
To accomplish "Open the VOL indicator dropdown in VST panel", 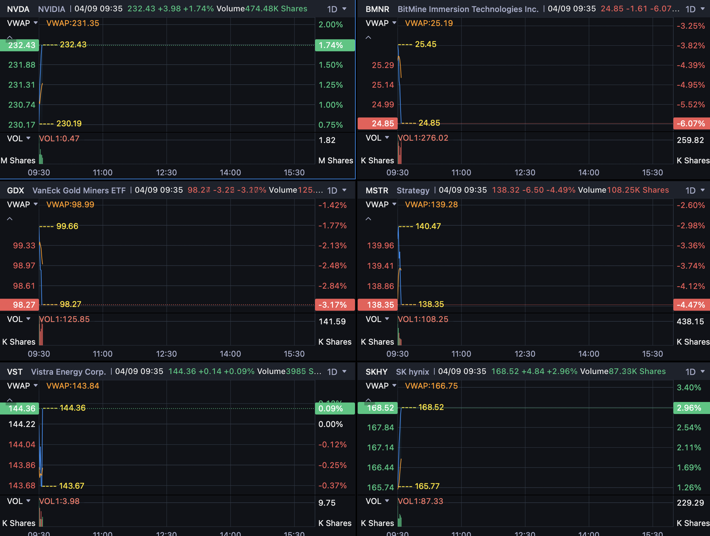I will click(x=19, y=501).
